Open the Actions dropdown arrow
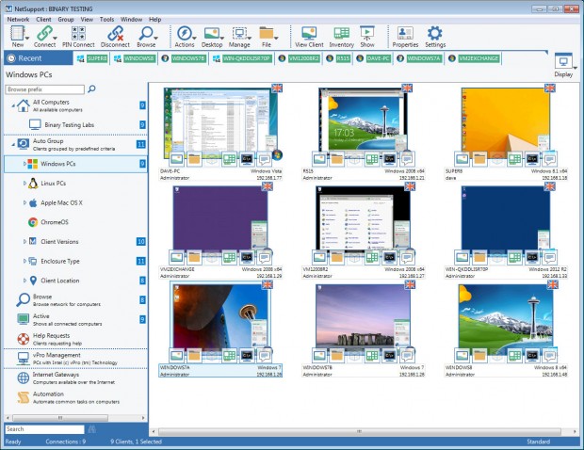 (x=194, y=38)
